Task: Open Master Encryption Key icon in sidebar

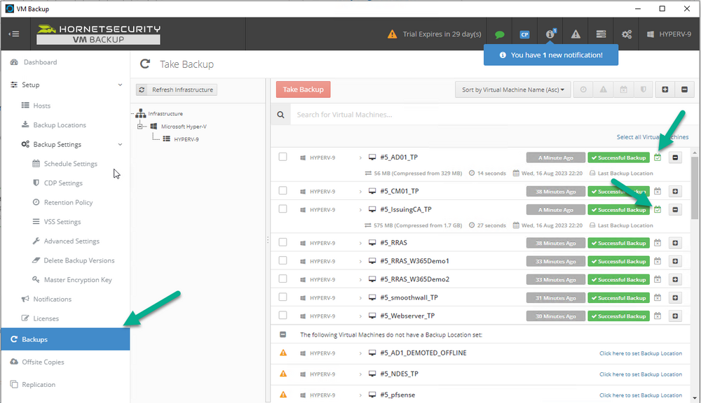Action: pos(36,280)
